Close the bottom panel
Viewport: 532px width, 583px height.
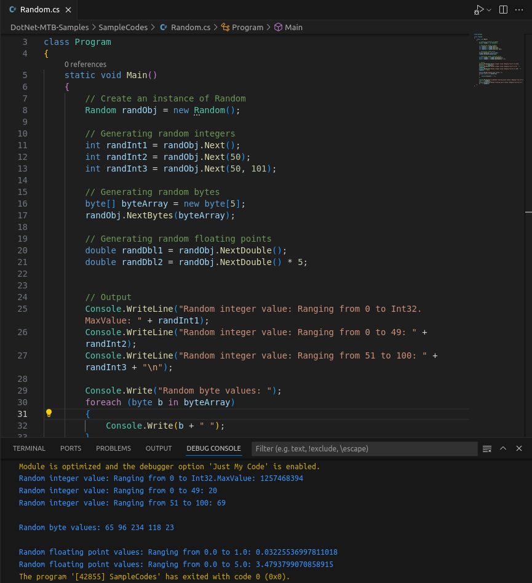(519, 448)
